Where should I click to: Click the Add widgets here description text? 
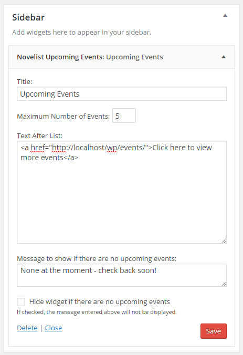coord(82,33)
